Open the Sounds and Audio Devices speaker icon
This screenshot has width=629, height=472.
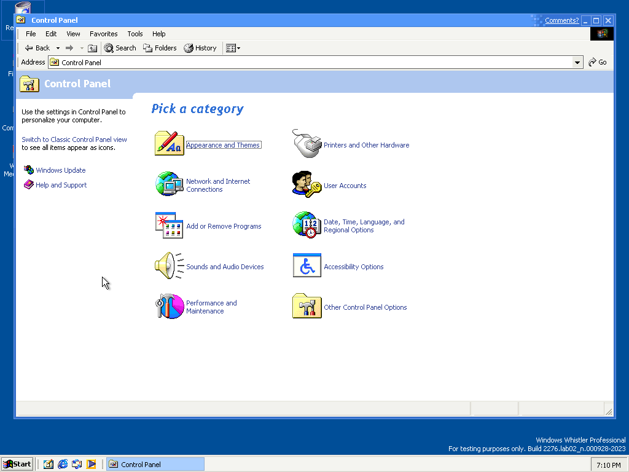pos(170,265)
